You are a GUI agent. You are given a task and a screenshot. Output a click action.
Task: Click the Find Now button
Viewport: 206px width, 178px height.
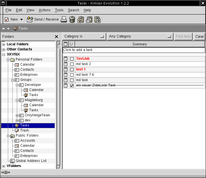tap(184, 37)
